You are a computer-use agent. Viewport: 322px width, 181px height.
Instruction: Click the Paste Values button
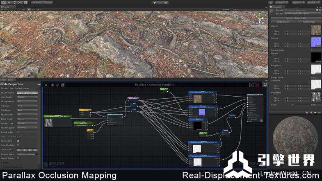coord(309,22)
